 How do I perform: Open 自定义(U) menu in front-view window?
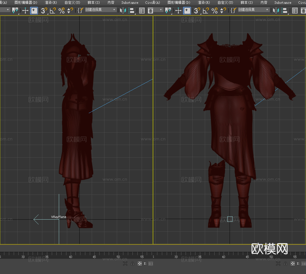(x=225, y=2)
